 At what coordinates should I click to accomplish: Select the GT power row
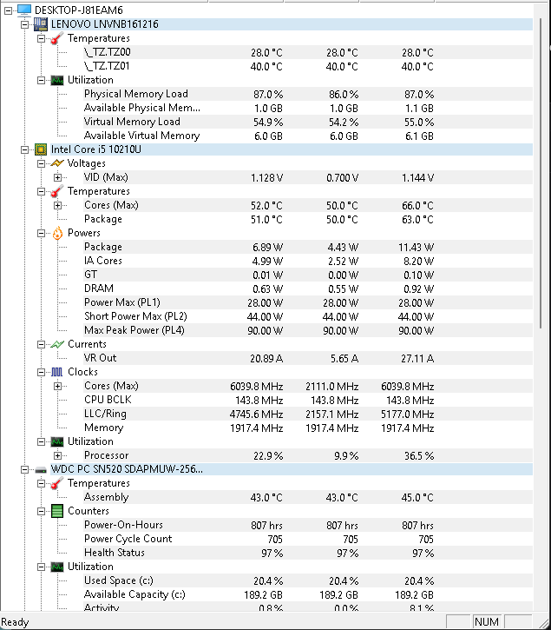tap(307, 275)
